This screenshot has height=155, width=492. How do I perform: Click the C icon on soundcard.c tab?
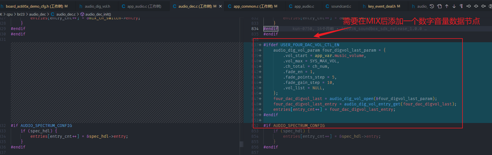pos(327,6)
